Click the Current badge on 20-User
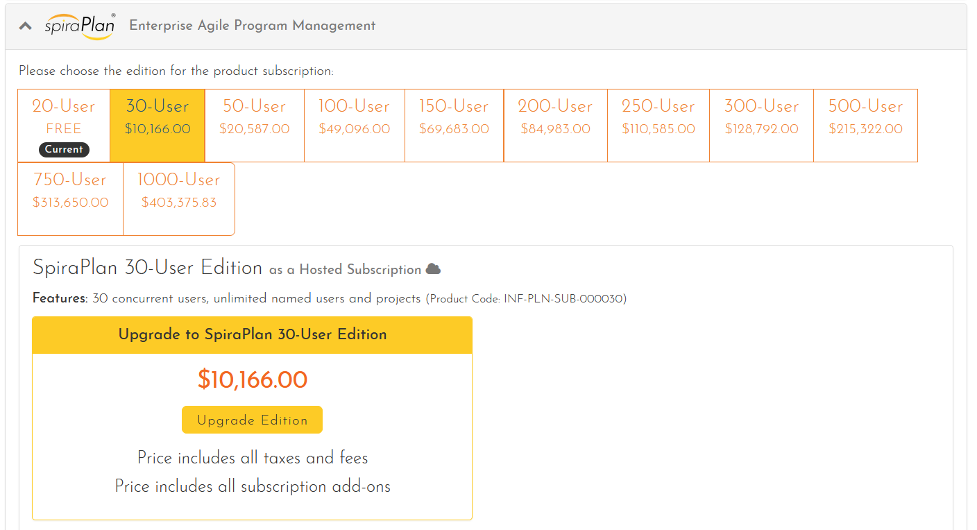Viewport: 977px width, 530px height. 64,149
